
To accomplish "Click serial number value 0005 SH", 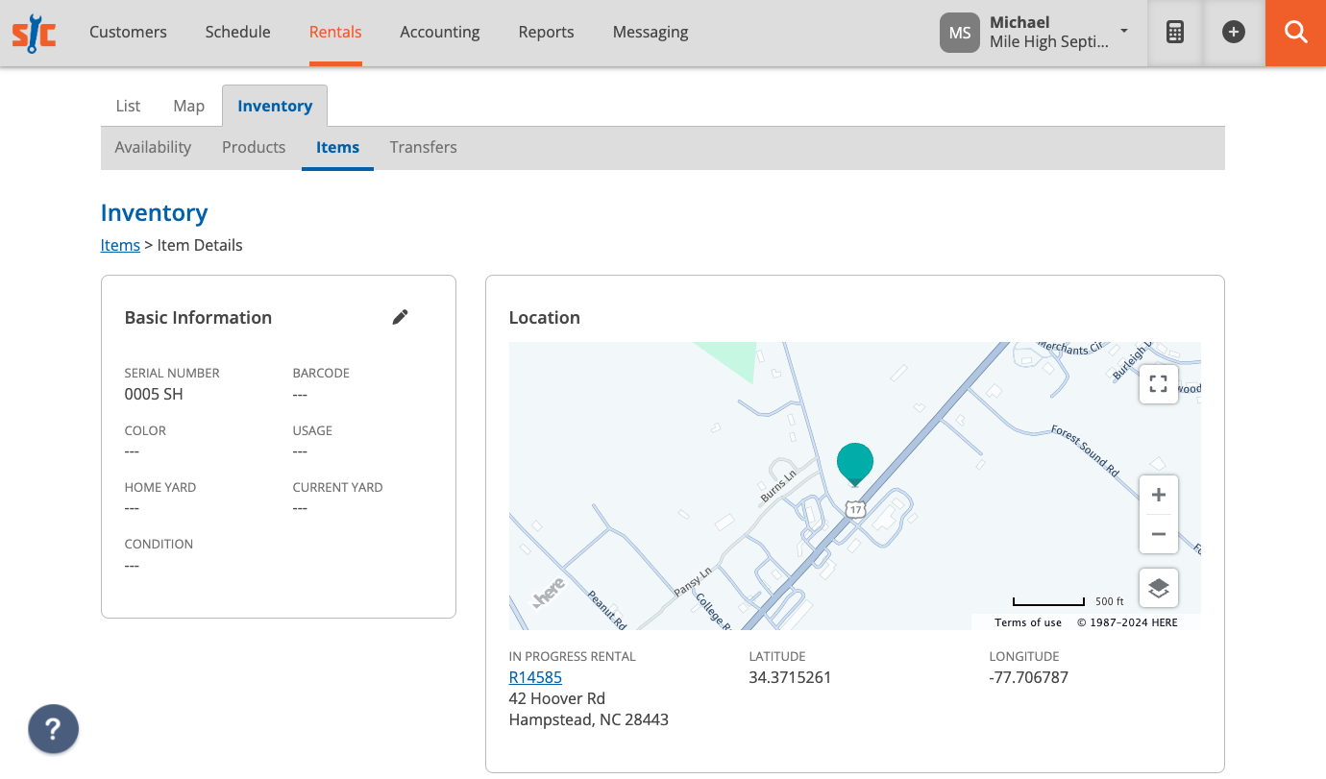I will click(x=154, y=394).
